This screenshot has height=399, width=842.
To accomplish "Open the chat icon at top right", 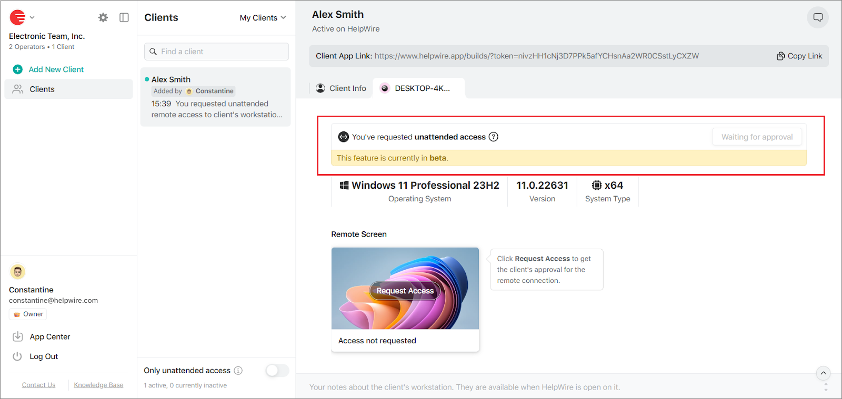I will 817,17.
